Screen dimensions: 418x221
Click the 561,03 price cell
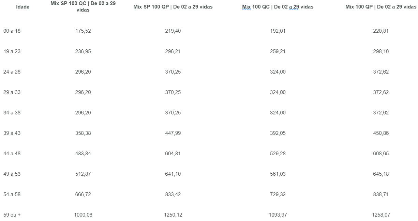point(278,174)
